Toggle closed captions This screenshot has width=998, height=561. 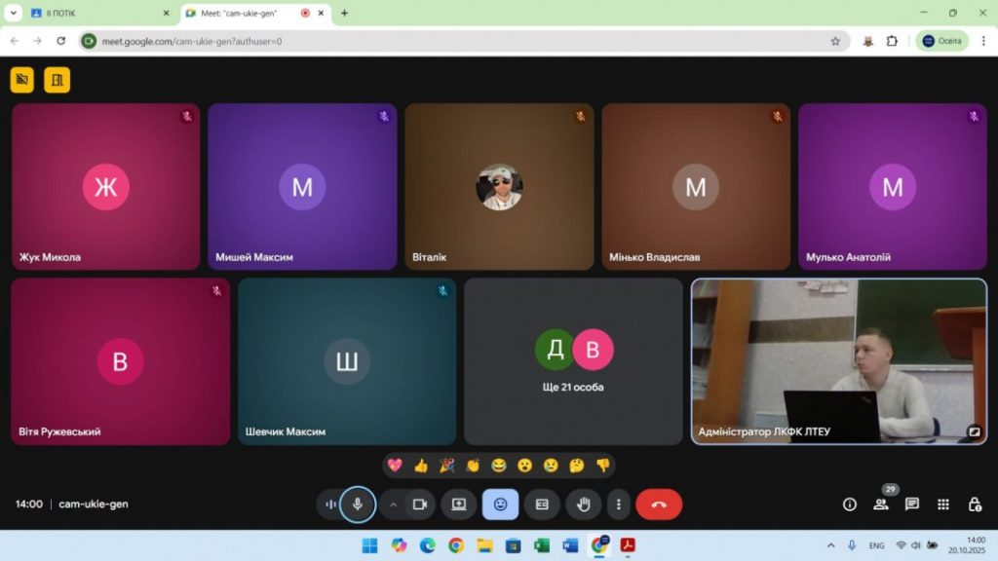pyautogui.click(x=542, y=505)
